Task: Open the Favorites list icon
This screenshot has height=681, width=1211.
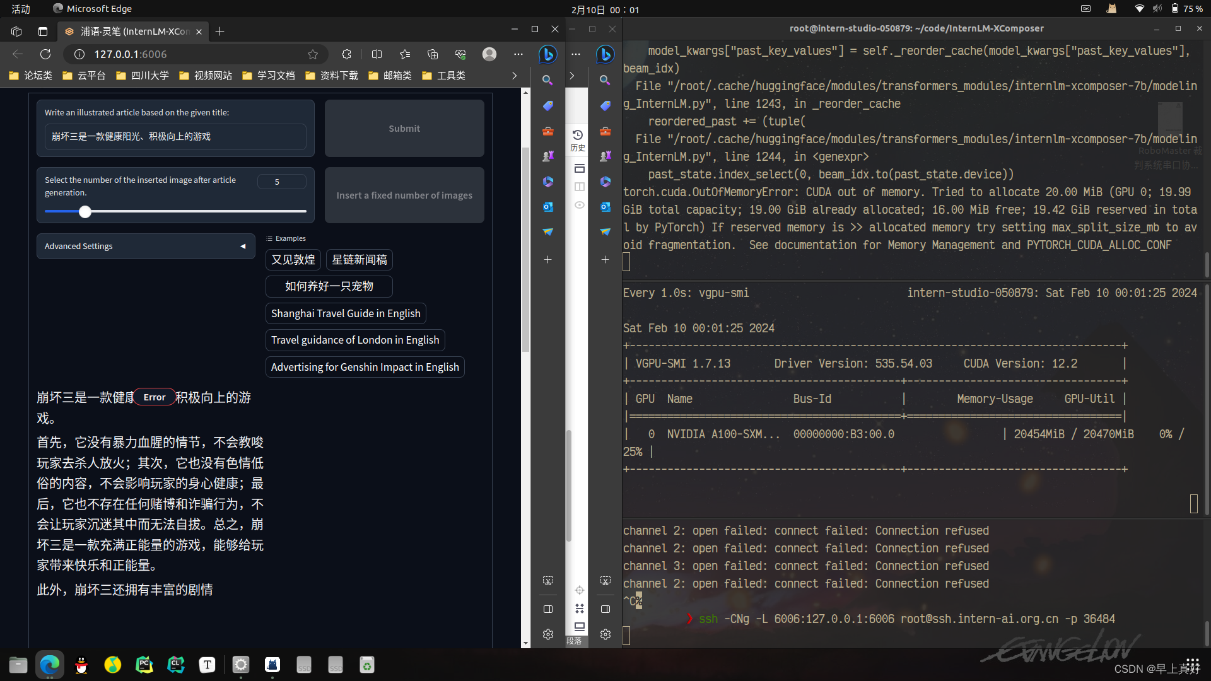Action: tap(405, 54)
